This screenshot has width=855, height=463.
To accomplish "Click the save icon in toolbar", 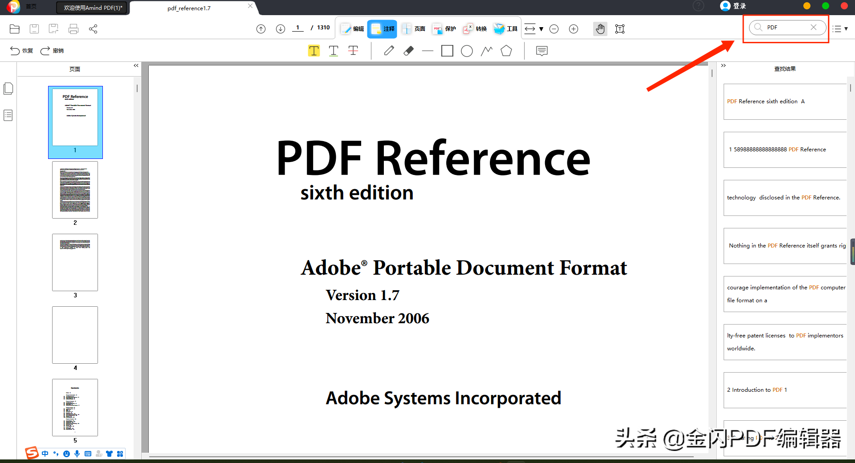I will [x=34, y=29].
